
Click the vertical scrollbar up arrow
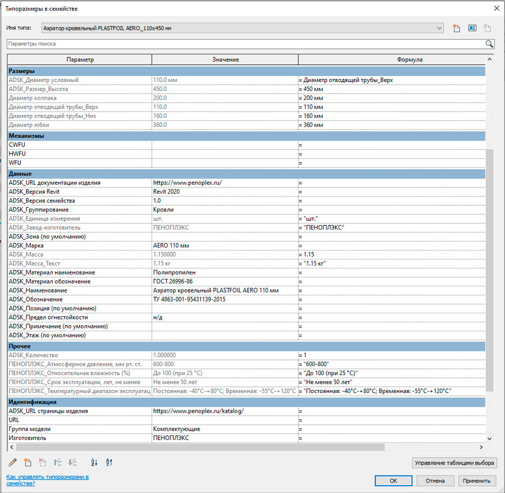(x=489, y=60)
